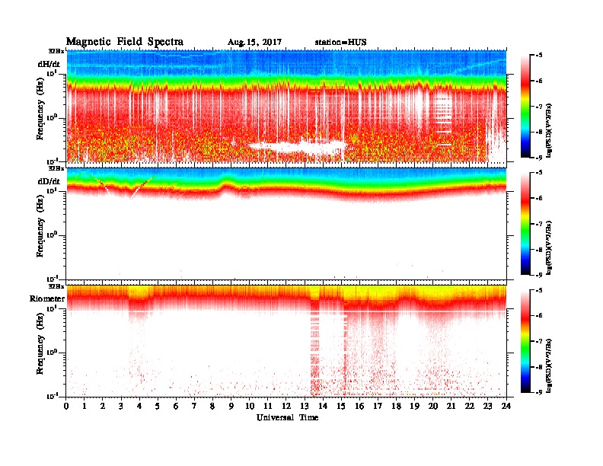Click hour tick label '9' on time axis
This screenshot has height=466, width=603.
(231, 407)
